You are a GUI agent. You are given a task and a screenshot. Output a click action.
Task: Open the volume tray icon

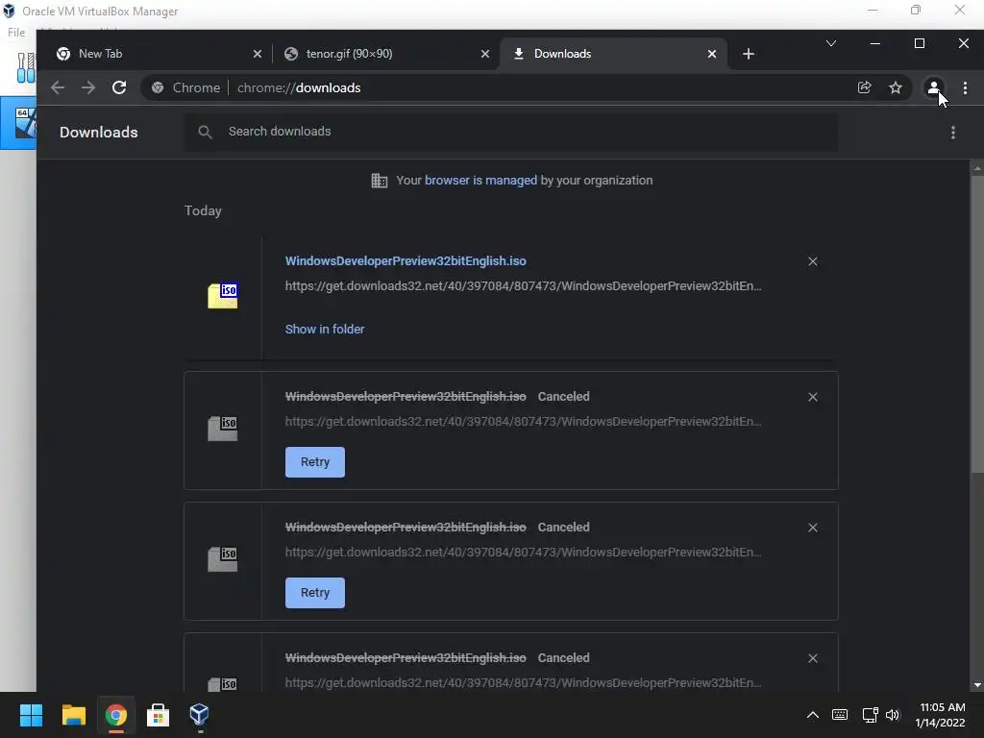coord(893,715)
